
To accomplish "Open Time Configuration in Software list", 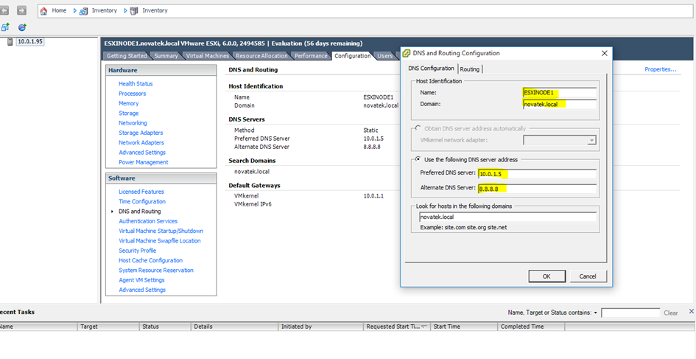I will tap(141, 201).
